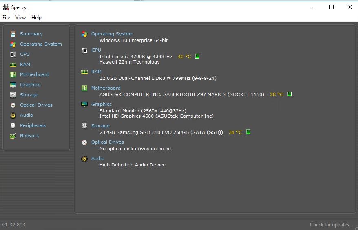Image resolution: width=358 pixels, height=230 pixels.
Task: Open the File menu
Action: [x=6, y=18]
